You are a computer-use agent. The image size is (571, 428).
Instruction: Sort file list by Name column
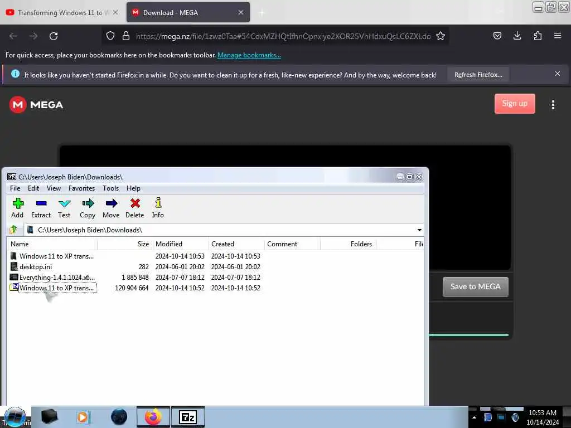coord(52,244)
